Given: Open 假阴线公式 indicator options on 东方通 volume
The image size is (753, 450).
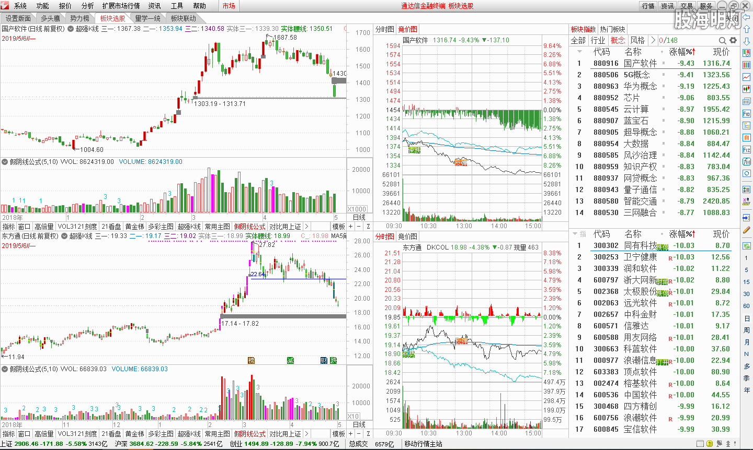Looking at the screenshot, I should click(5, 369).
